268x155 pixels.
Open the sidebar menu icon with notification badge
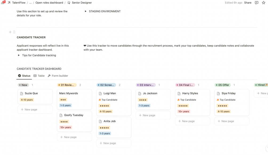[3, 2]
